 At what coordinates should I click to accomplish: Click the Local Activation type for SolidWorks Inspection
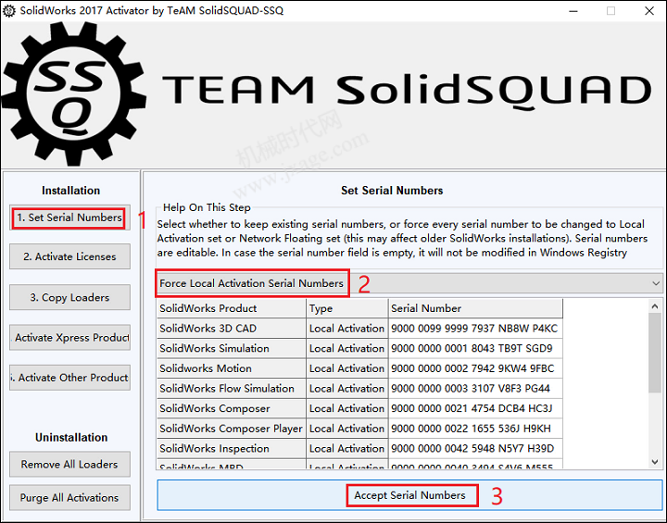347,448
